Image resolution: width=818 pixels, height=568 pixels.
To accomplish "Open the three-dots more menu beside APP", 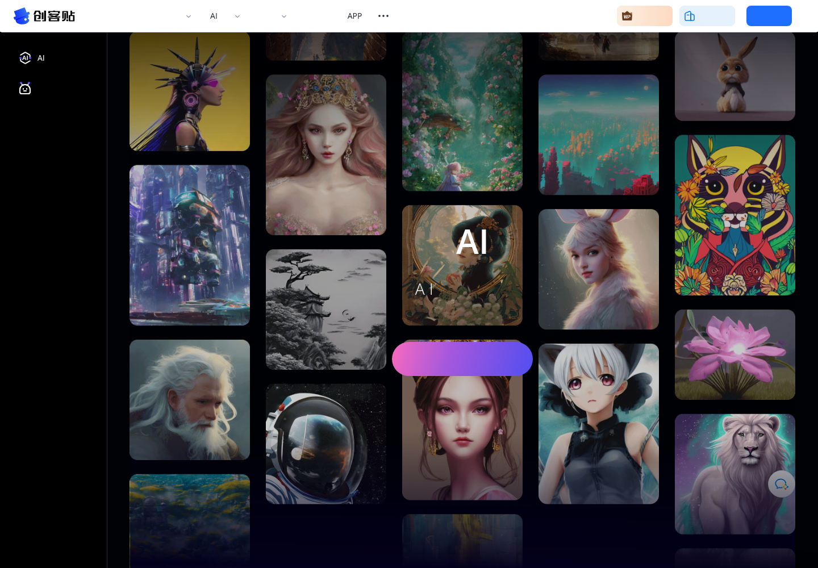I will point(383,16).
